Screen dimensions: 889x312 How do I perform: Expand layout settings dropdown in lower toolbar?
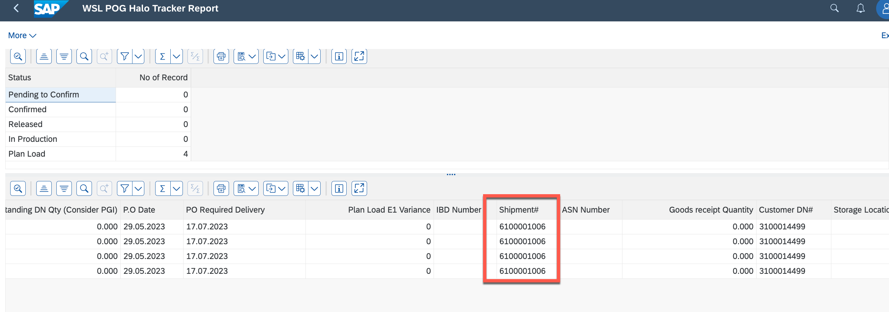pos(314,189)
